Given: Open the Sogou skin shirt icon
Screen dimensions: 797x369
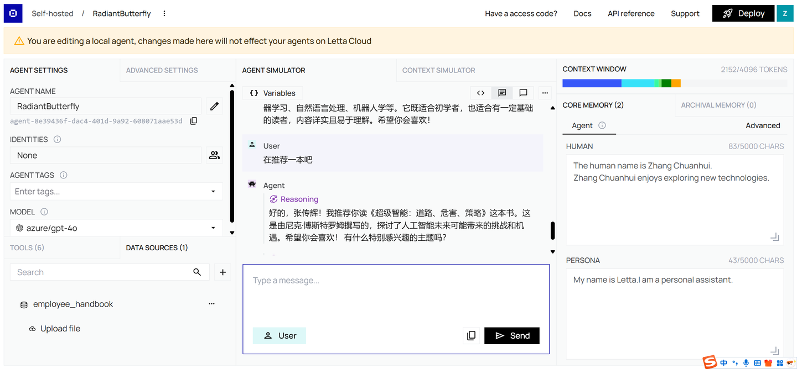Looking at the screenshot, I should (x=768, y=363).
